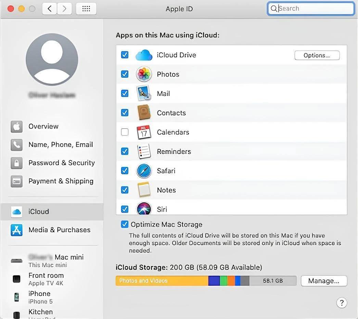Click the Mail app icon
Screen dimensions: 358x319
[x=143, y=93]
